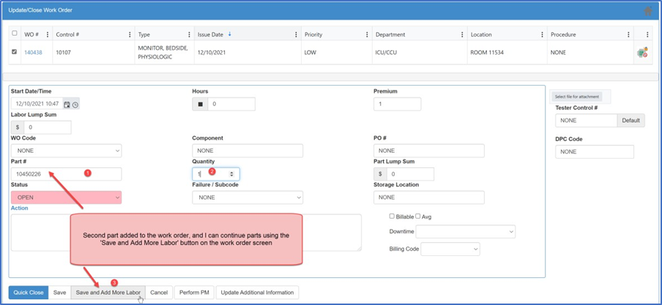Open the Status dropdown showing OPEN
Image resolution: width=662 pixels, height=305 pixels.
click(66, 197)
